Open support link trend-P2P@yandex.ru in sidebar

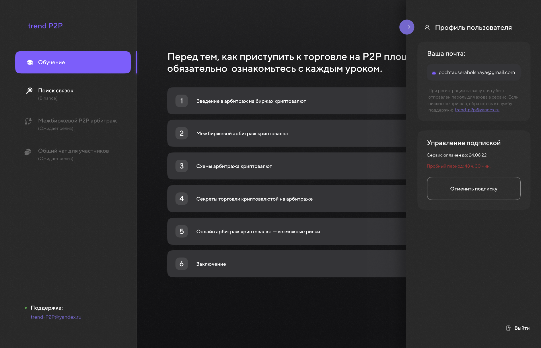pos(56,317)
